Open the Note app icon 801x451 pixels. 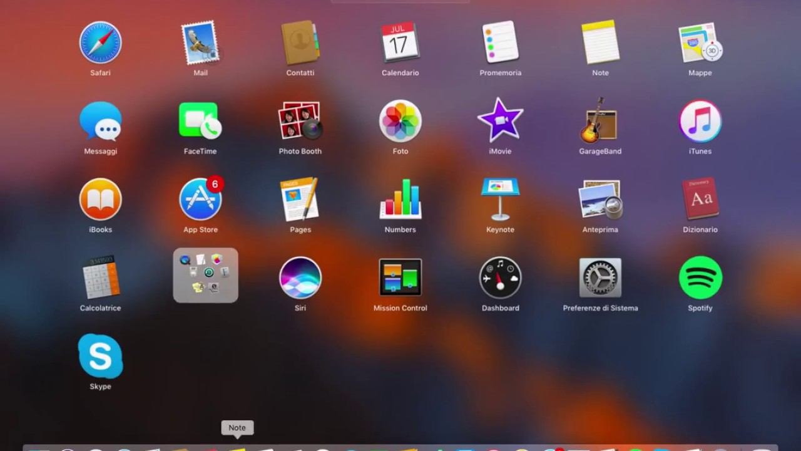tap(600, 43)
